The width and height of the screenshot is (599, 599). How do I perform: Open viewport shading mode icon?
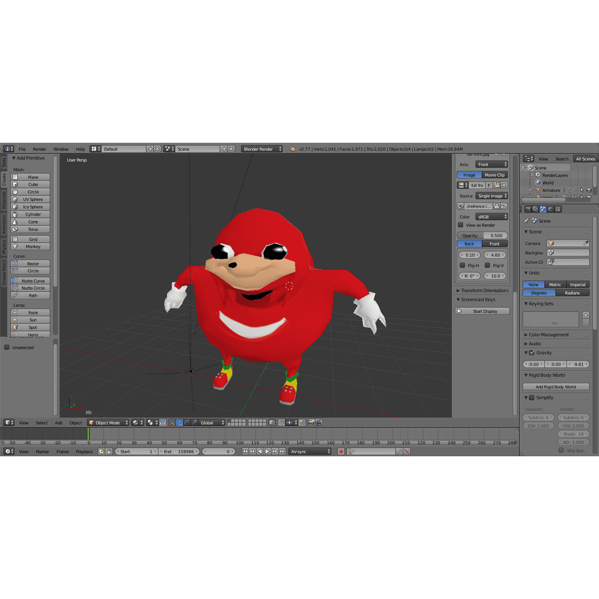click(x=137, y=422)
